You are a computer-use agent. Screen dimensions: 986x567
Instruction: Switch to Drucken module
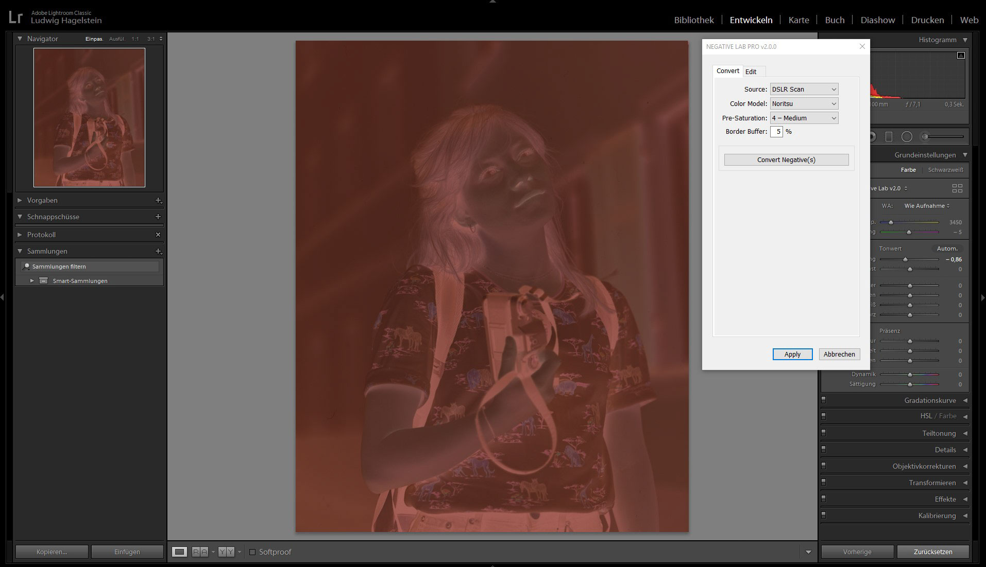click(927, 20)
